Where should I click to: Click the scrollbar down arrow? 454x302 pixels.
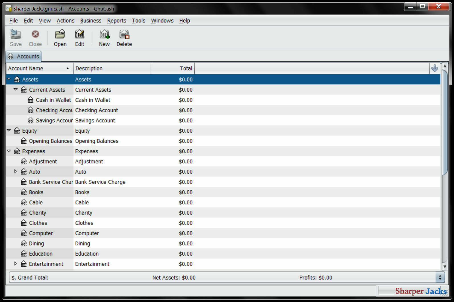[445, 267]
